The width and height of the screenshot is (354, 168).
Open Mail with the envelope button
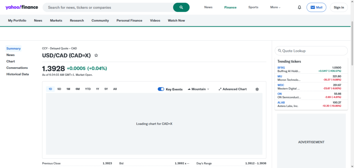(316, 7)
